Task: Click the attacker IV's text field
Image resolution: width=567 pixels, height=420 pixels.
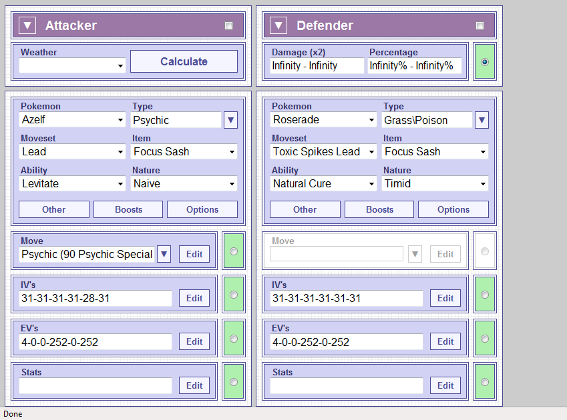Action: [x=96, y=298]
